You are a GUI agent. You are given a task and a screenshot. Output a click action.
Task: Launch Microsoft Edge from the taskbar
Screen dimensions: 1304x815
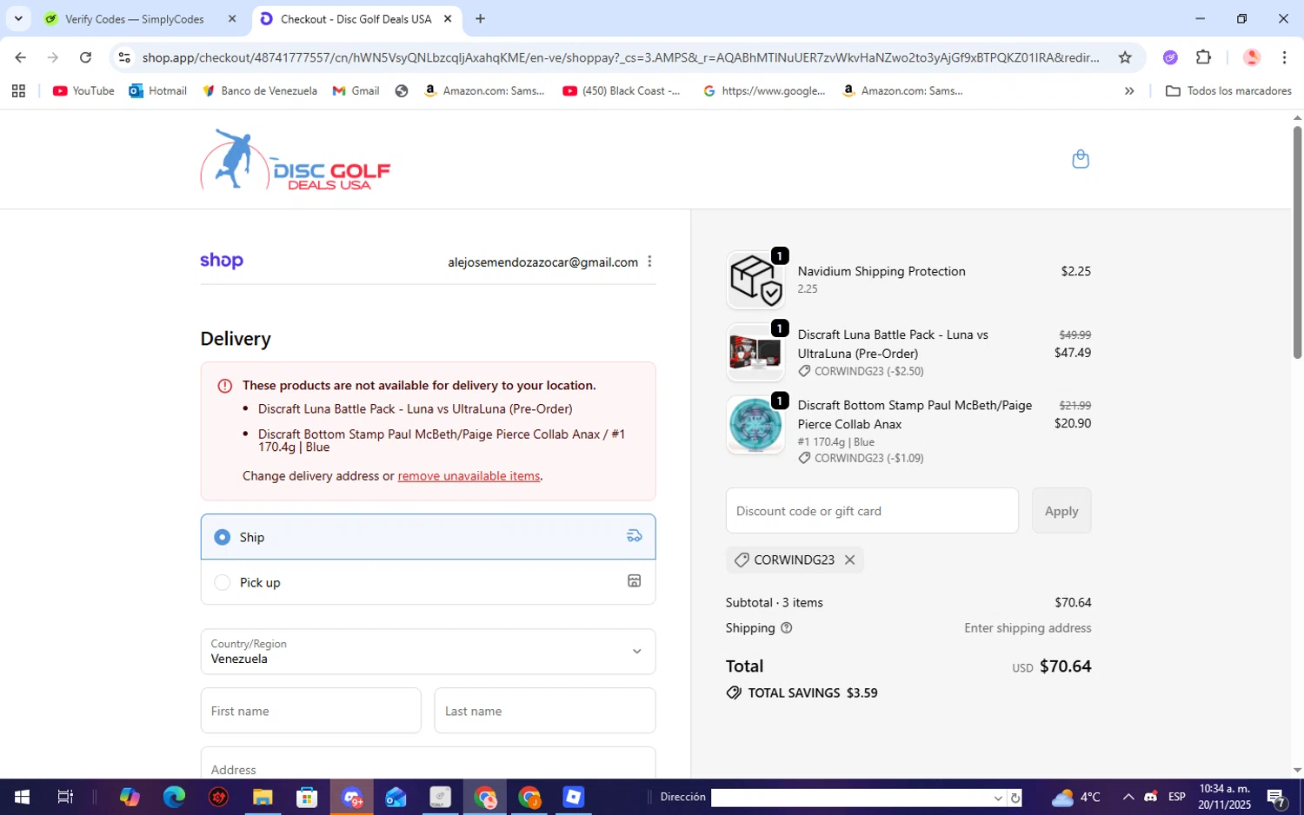[174, 797]
